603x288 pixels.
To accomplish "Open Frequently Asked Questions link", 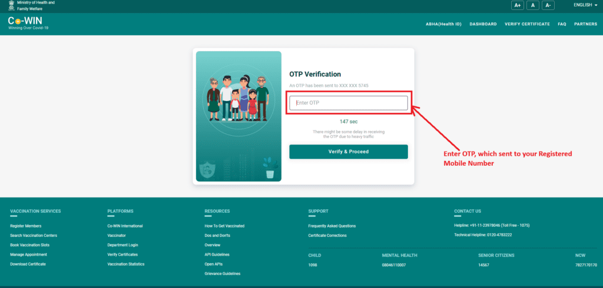I will tap(332, 226).
